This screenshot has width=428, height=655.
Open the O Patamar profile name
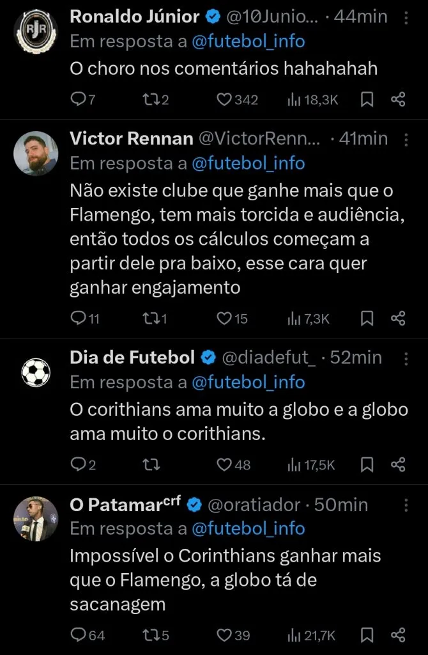(125, 505)
